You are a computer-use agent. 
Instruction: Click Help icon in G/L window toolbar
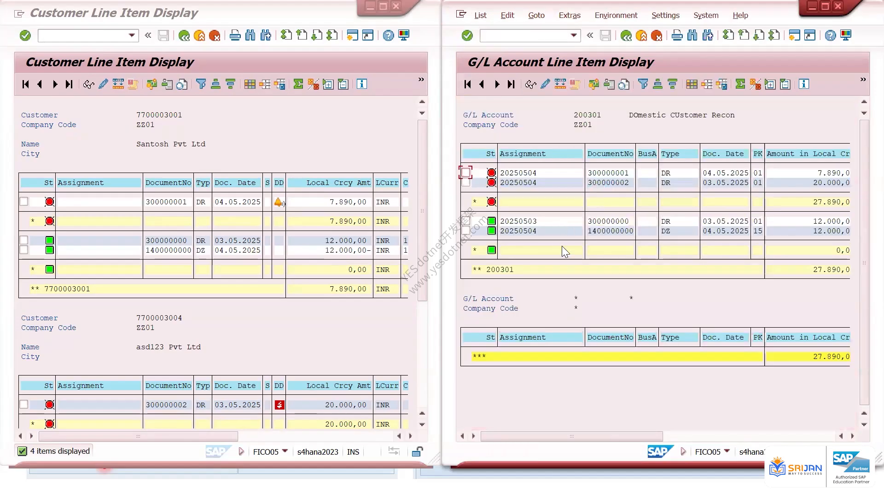click(x=830, y=35)
